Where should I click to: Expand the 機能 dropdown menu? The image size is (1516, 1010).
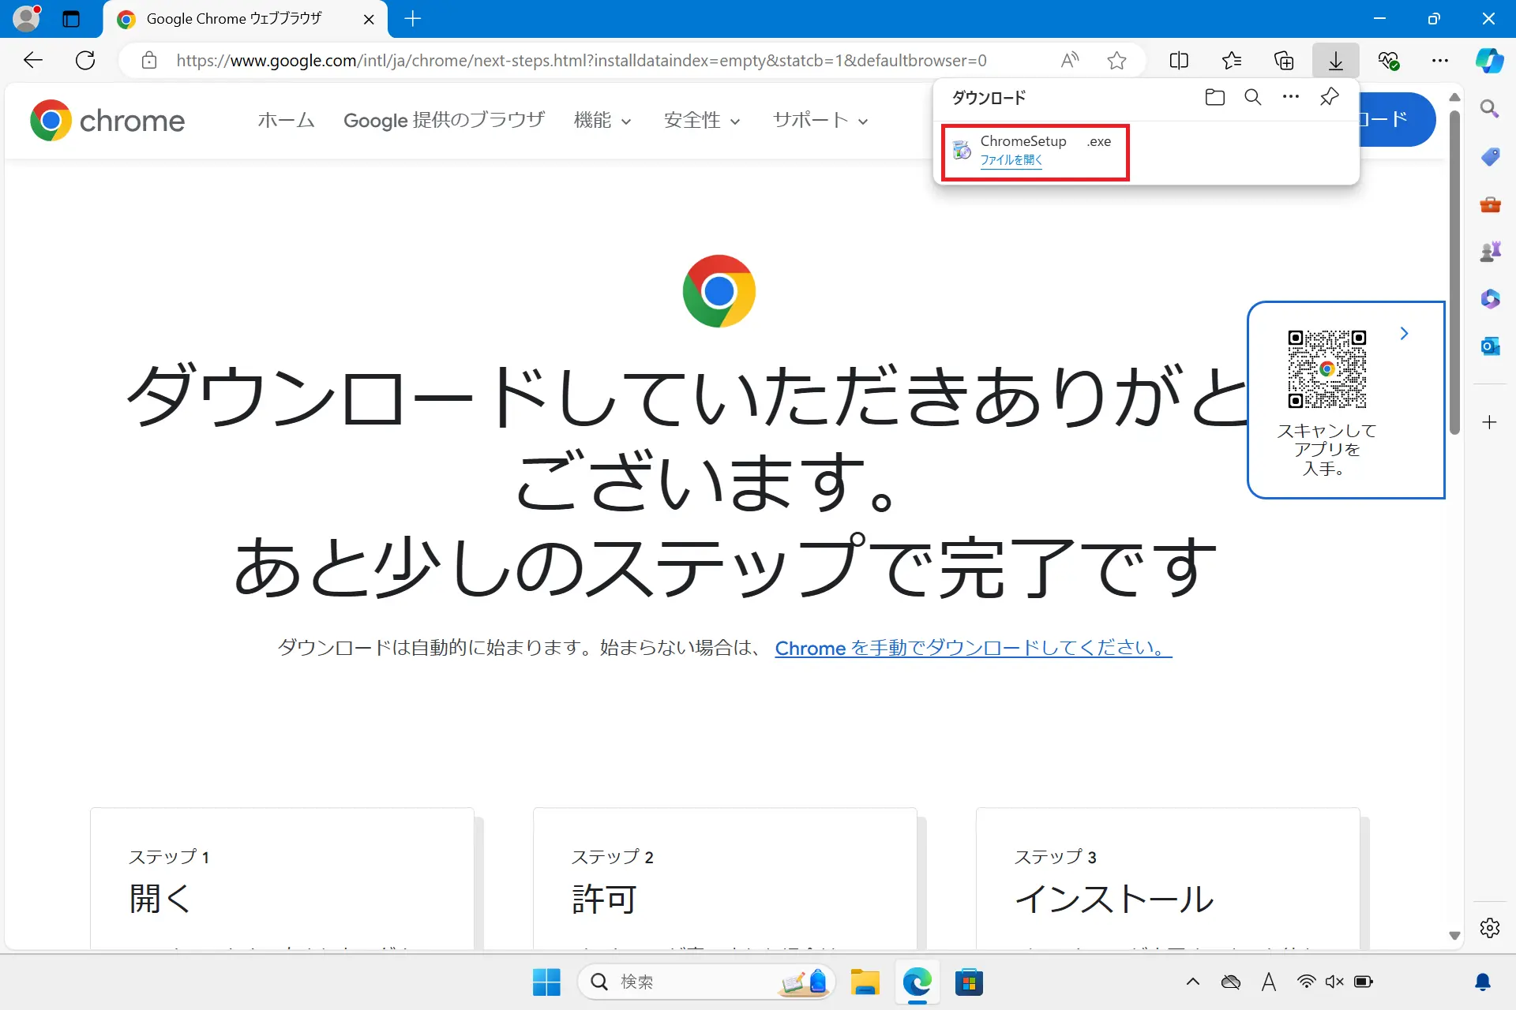point(602,120)
